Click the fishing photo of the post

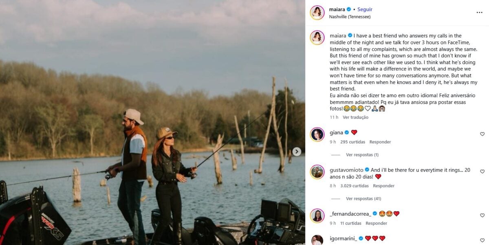(x=152, y=122)
